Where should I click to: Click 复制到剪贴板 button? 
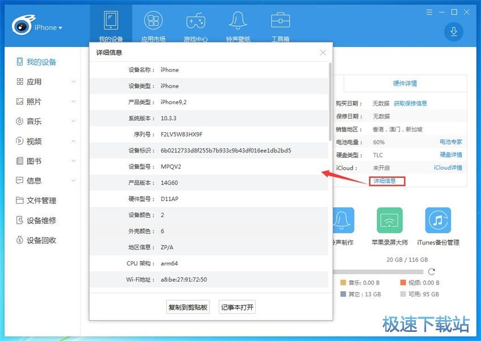[x=188, y=307]
